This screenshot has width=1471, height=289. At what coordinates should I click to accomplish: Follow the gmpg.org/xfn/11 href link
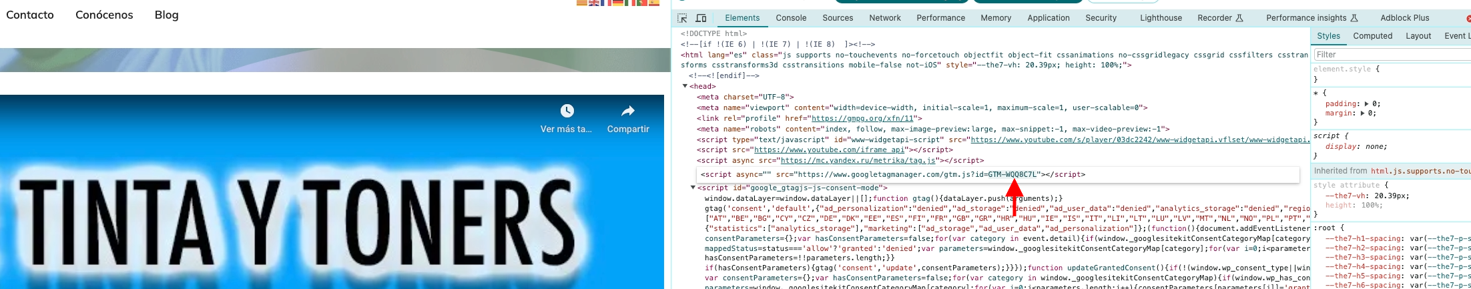862,118
